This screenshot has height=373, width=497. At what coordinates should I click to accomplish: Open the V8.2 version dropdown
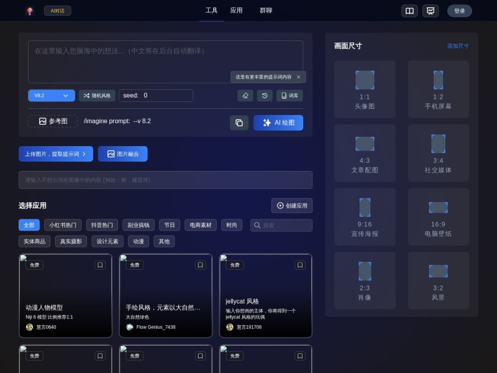tap(52, 96)
